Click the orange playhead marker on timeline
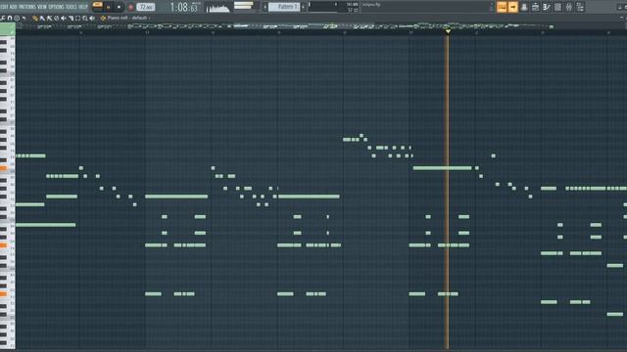This screenshot has width=627, height=352. [x=448, y=31]
